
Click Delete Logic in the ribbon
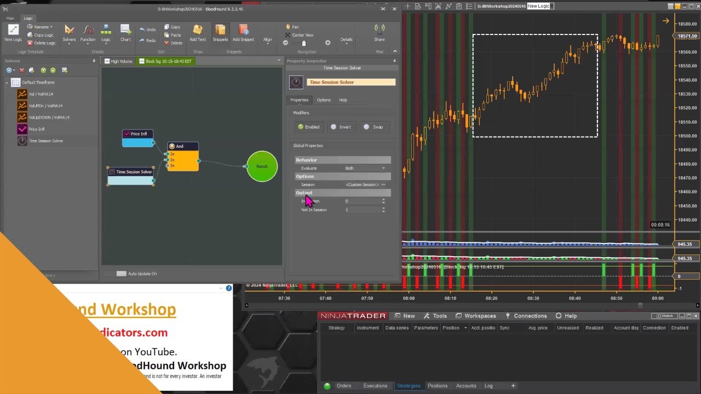(x=41, y=43)
